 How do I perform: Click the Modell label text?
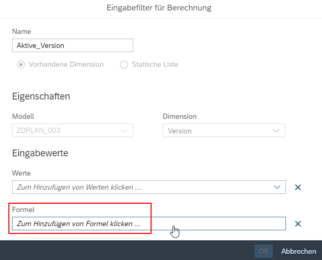tap(23, 116)
